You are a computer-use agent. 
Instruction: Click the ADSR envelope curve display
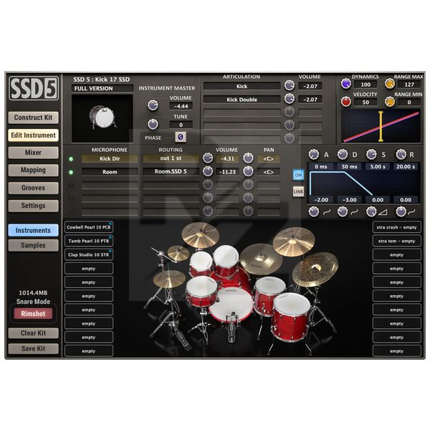pos(363,184)
